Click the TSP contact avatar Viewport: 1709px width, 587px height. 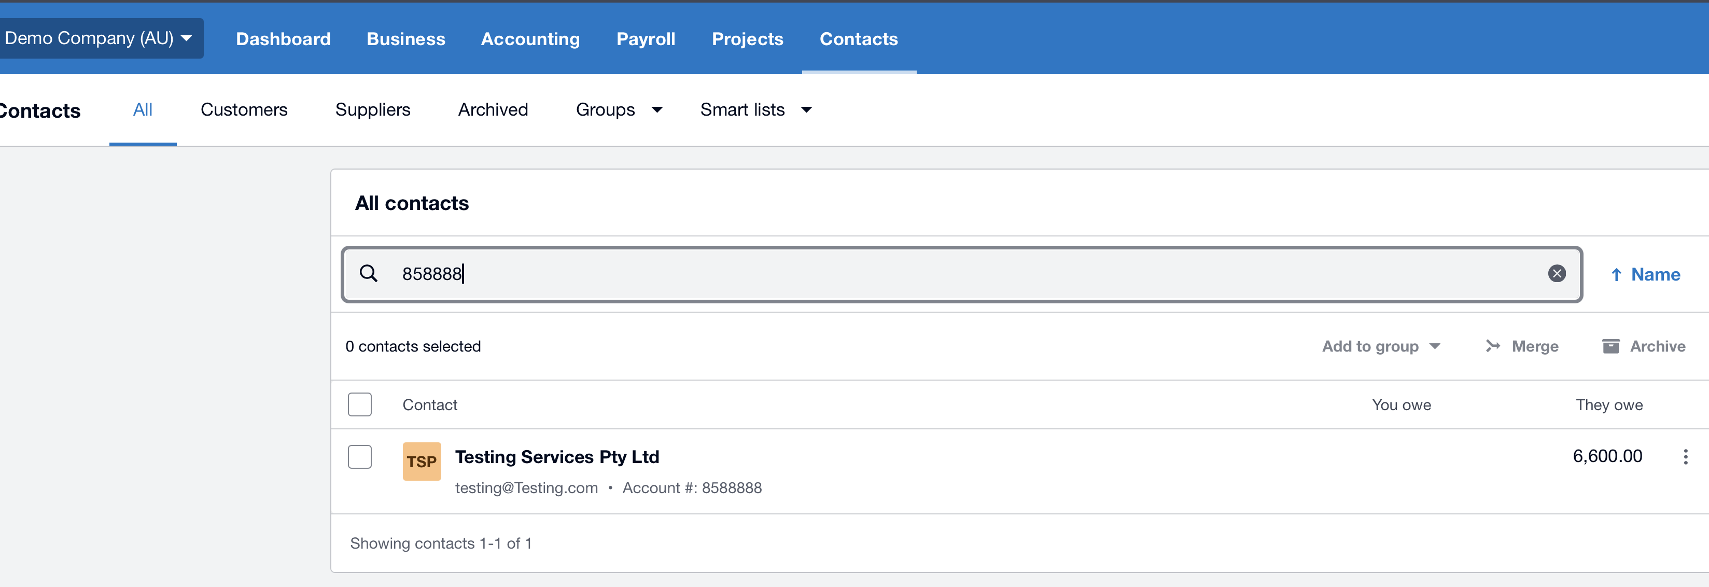[x=421, y=462]
